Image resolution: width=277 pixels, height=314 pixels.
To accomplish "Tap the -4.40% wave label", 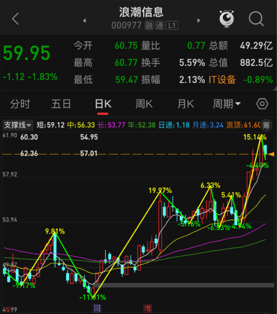I will coord(257,165).
